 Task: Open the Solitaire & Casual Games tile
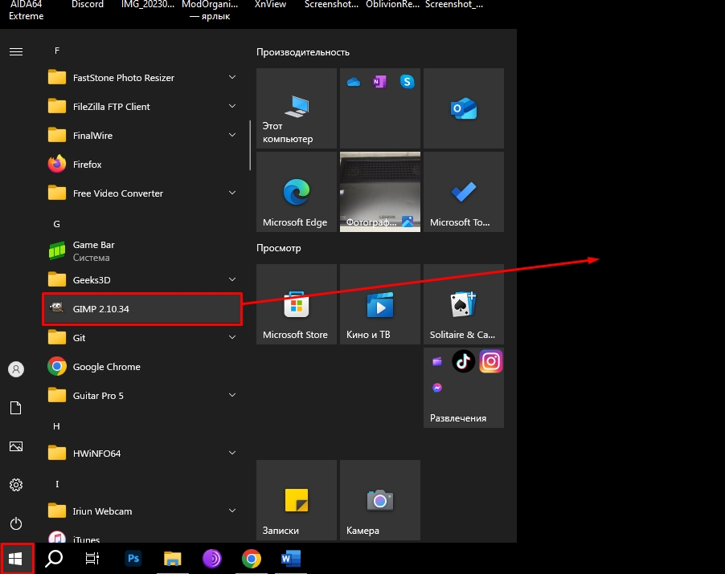[464, 304]
